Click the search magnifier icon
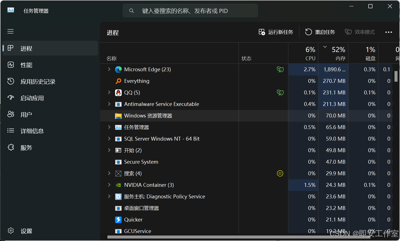 pyautogui.click(x=132, y=11)
